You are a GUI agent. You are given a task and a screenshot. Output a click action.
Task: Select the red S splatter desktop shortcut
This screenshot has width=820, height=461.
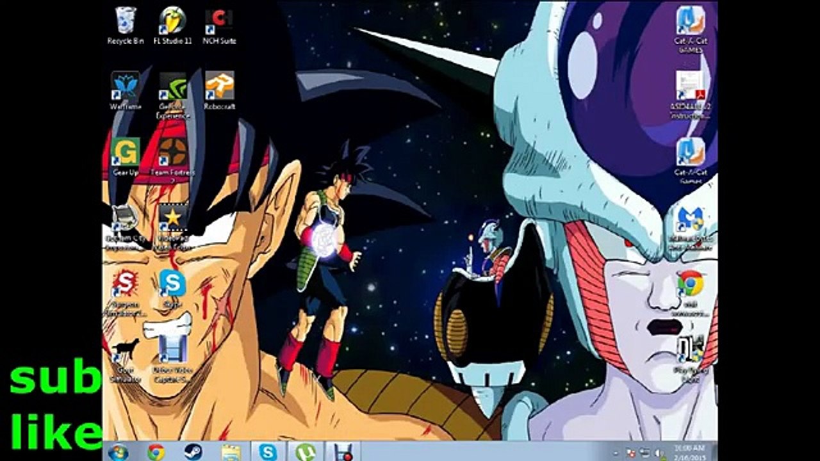pos(126,293)
